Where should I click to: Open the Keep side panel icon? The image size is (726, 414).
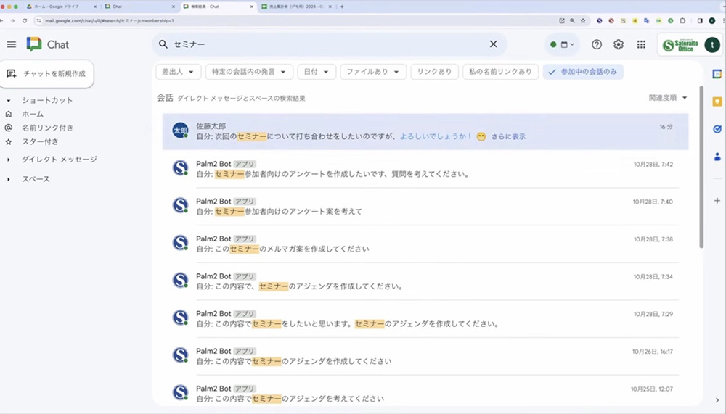pos(717,102)
